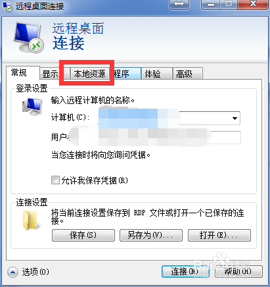Open the 程序 tab
Image resolution: width=270 pixels, height=287 pixels.
pos(127,74)
